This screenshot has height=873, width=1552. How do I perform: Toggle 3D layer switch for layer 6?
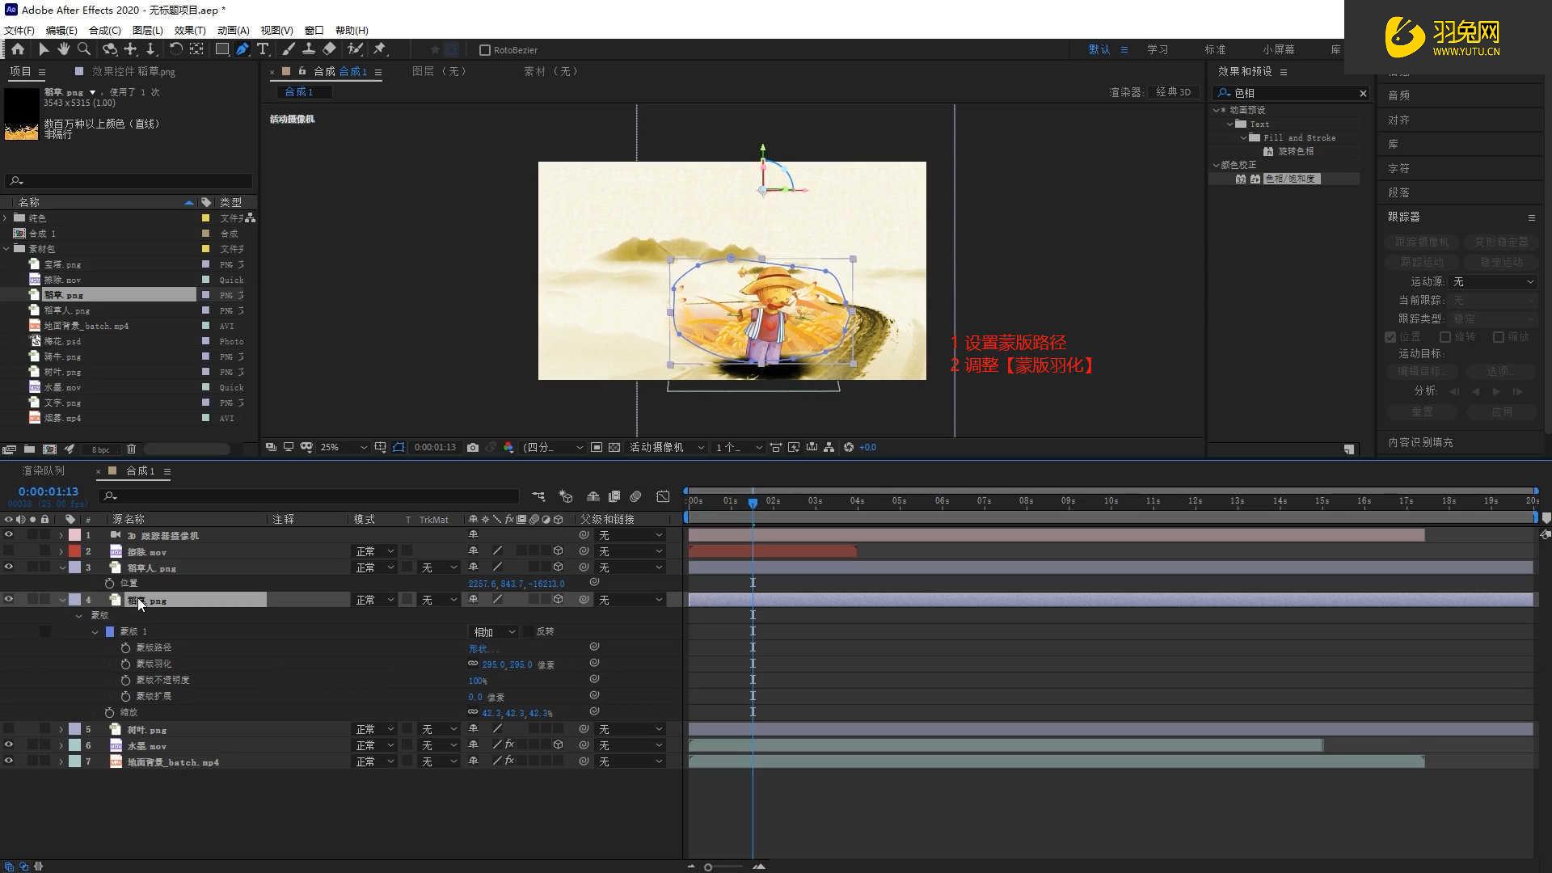[558, 744]
